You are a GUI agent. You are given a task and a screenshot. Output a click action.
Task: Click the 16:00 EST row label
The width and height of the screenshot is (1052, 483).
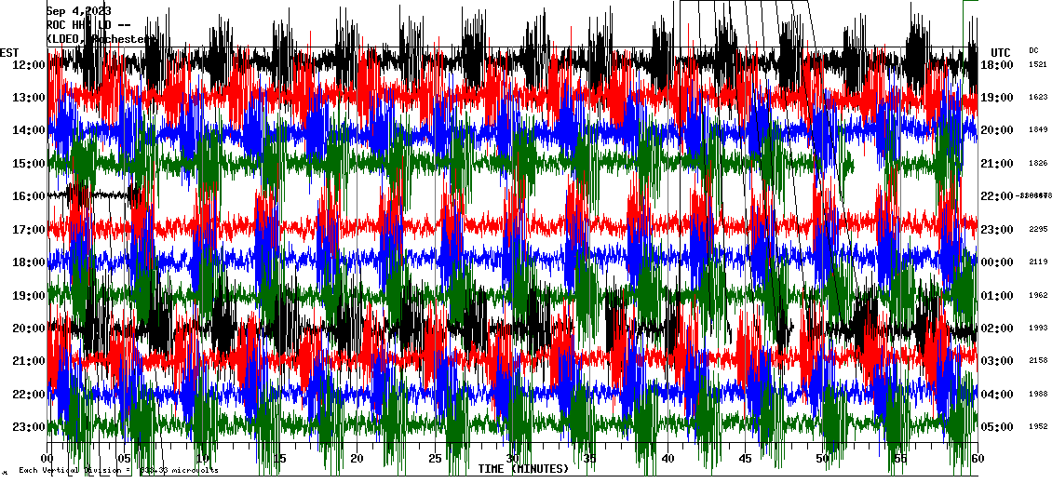[x=28, y=196]
